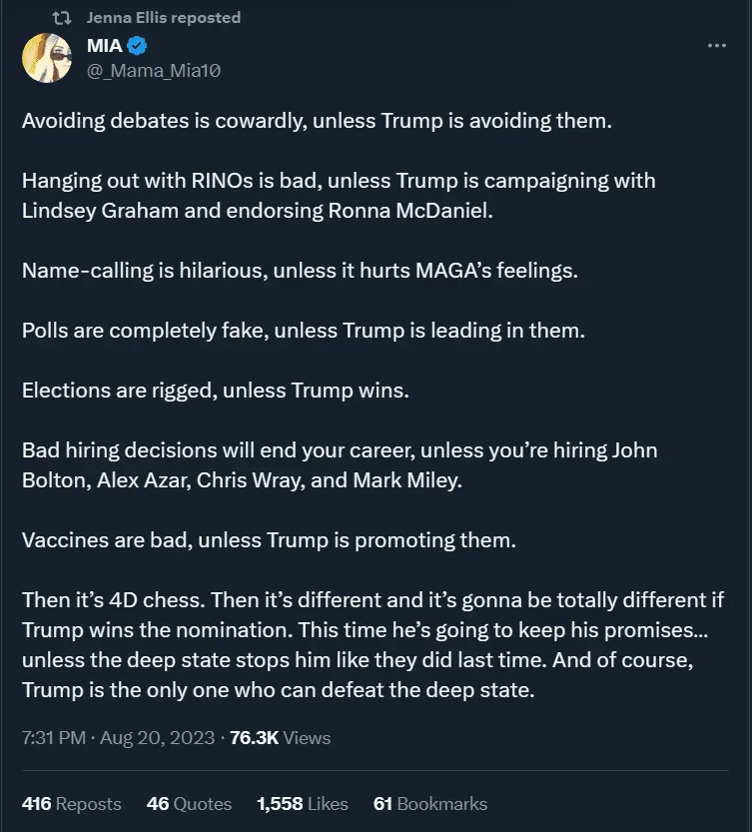The image size is (752, 832).
Task: Open the 416 Reposts list
Action: pyautogui.click(x=71, y=803)
